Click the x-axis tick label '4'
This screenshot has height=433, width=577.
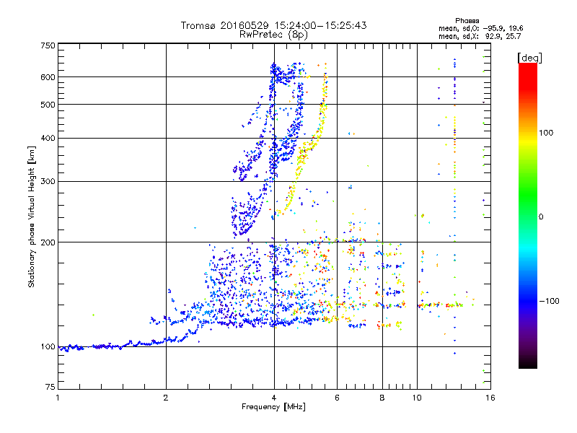pos(274,398)
